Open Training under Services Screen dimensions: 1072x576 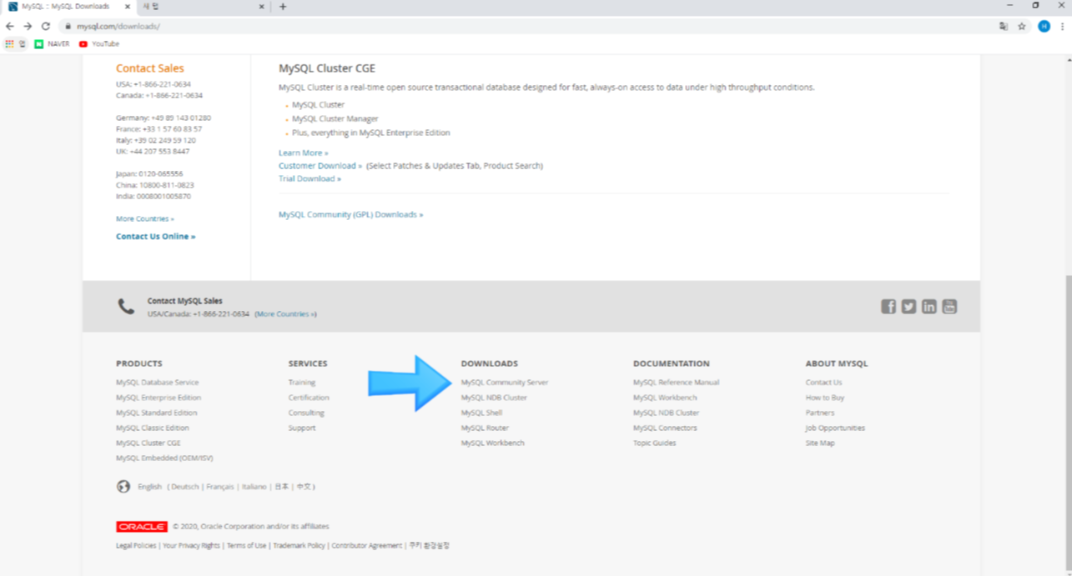pos(302,383)
